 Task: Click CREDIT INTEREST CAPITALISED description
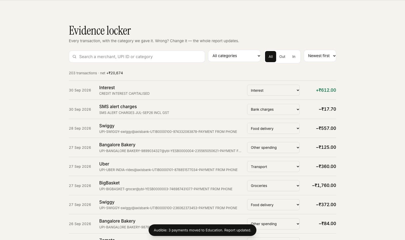tap(124, 93)
